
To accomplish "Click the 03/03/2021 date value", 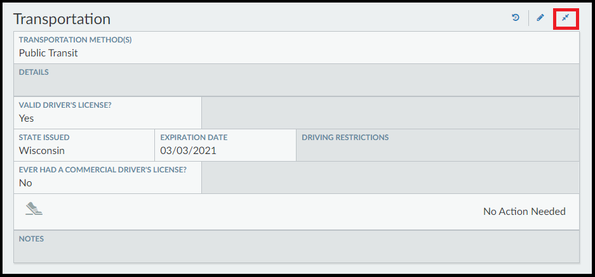I will click(x=189, y=151).
